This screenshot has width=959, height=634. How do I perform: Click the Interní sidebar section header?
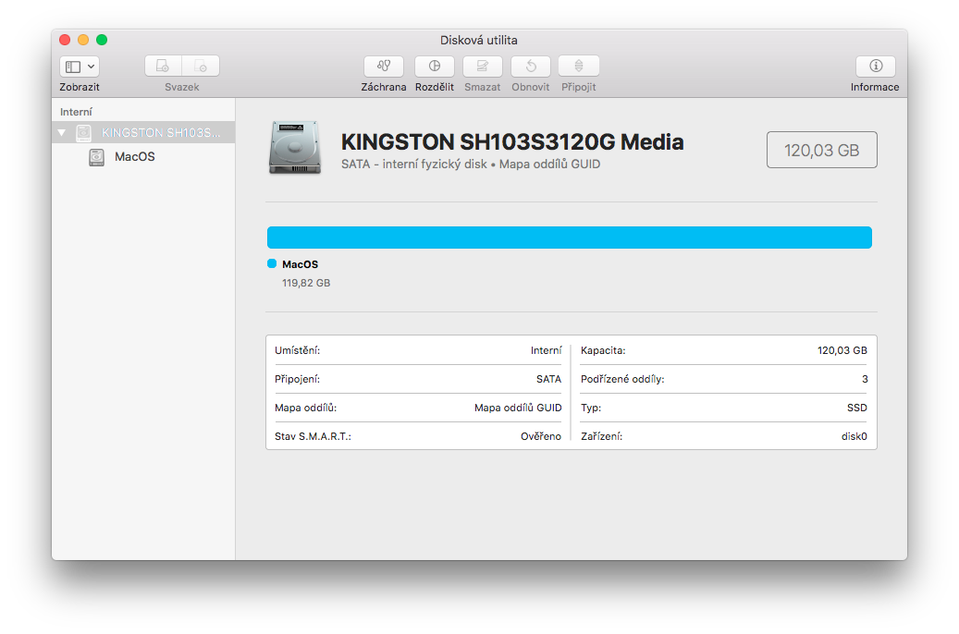[x=76, y=112]
